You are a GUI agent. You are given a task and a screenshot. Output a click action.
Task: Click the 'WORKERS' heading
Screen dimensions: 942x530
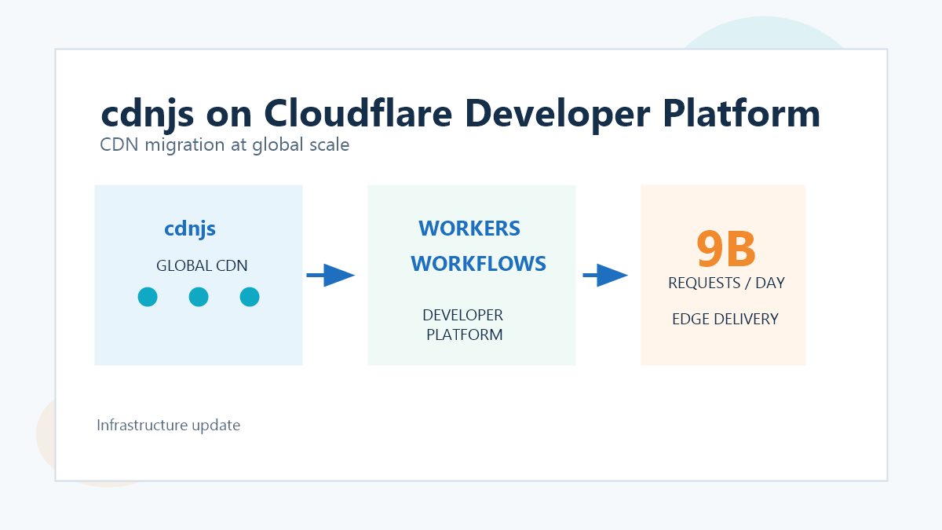[x=469, y=228]
